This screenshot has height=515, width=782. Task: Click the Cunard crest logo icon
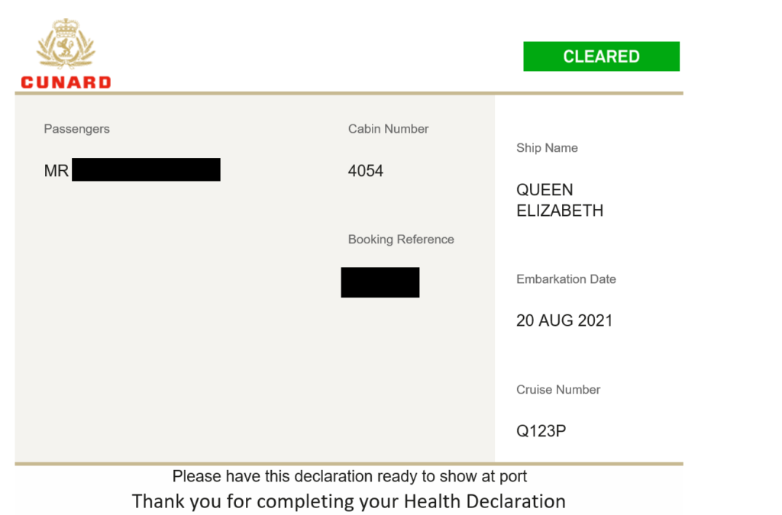(66, 43)
